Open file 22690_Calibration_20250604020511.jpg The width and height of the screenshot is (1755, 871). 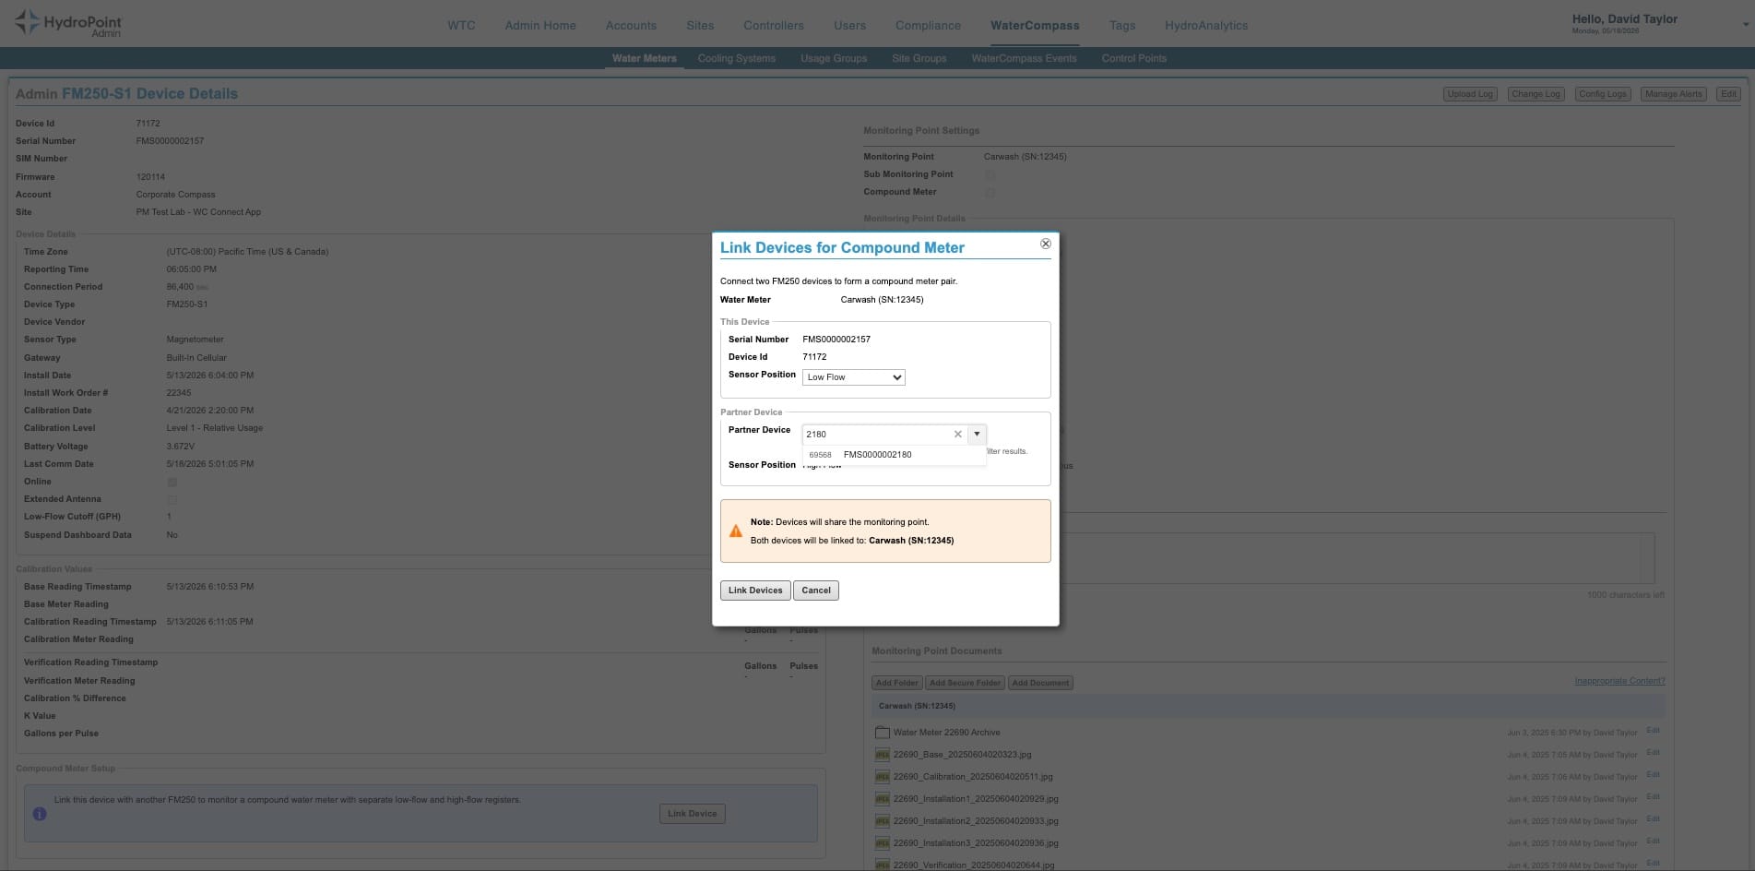click(x=973, y=777)
